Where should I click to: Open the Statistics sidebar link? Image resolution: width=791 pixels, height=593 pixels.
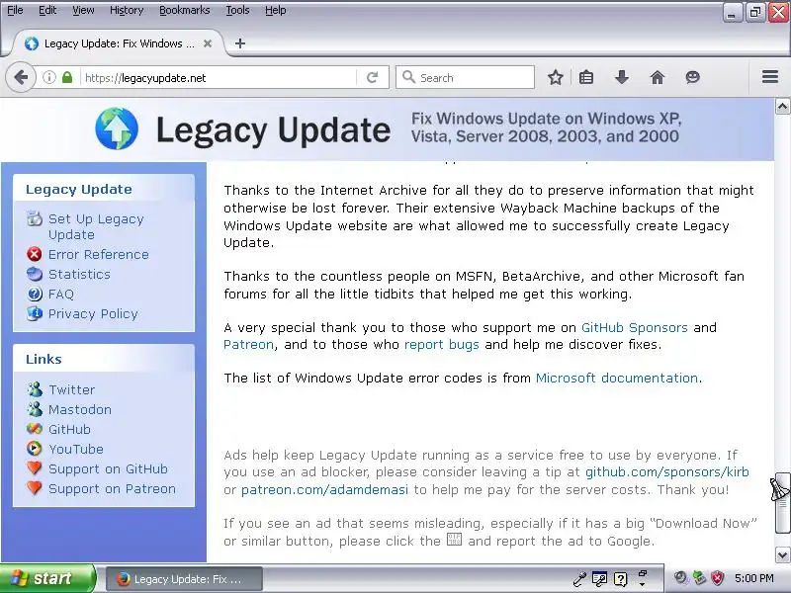(x=79, y=274)
